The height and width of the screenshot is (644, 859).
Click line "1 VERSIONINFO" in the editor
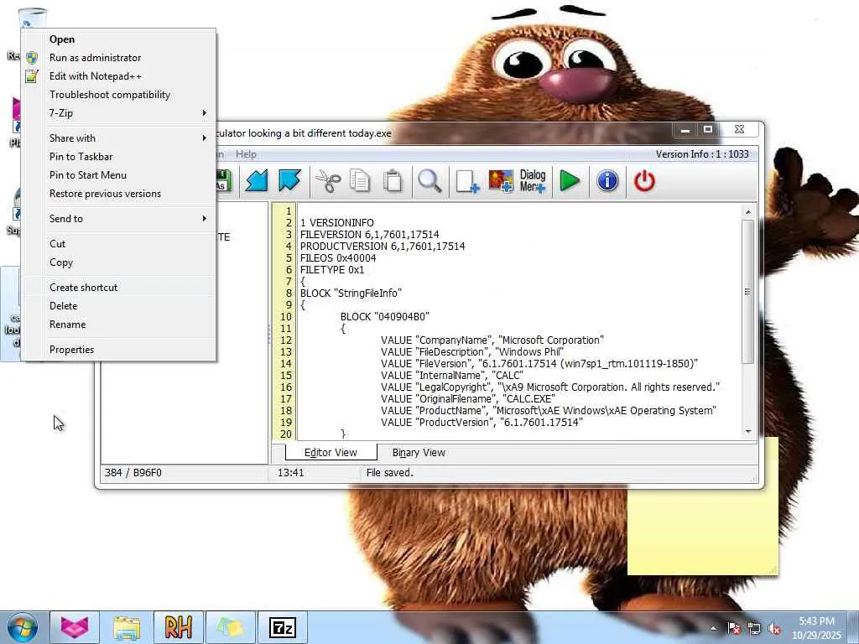337,223
